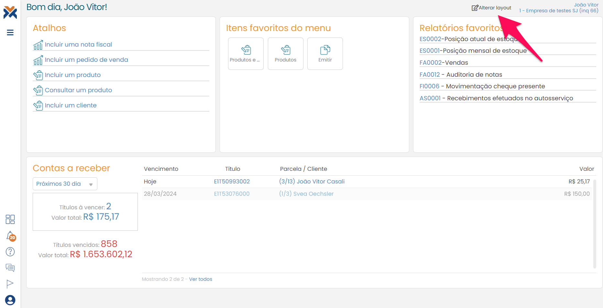Open title E1T50993002 link
Screen dimensions: 603x308
(232, 181)
